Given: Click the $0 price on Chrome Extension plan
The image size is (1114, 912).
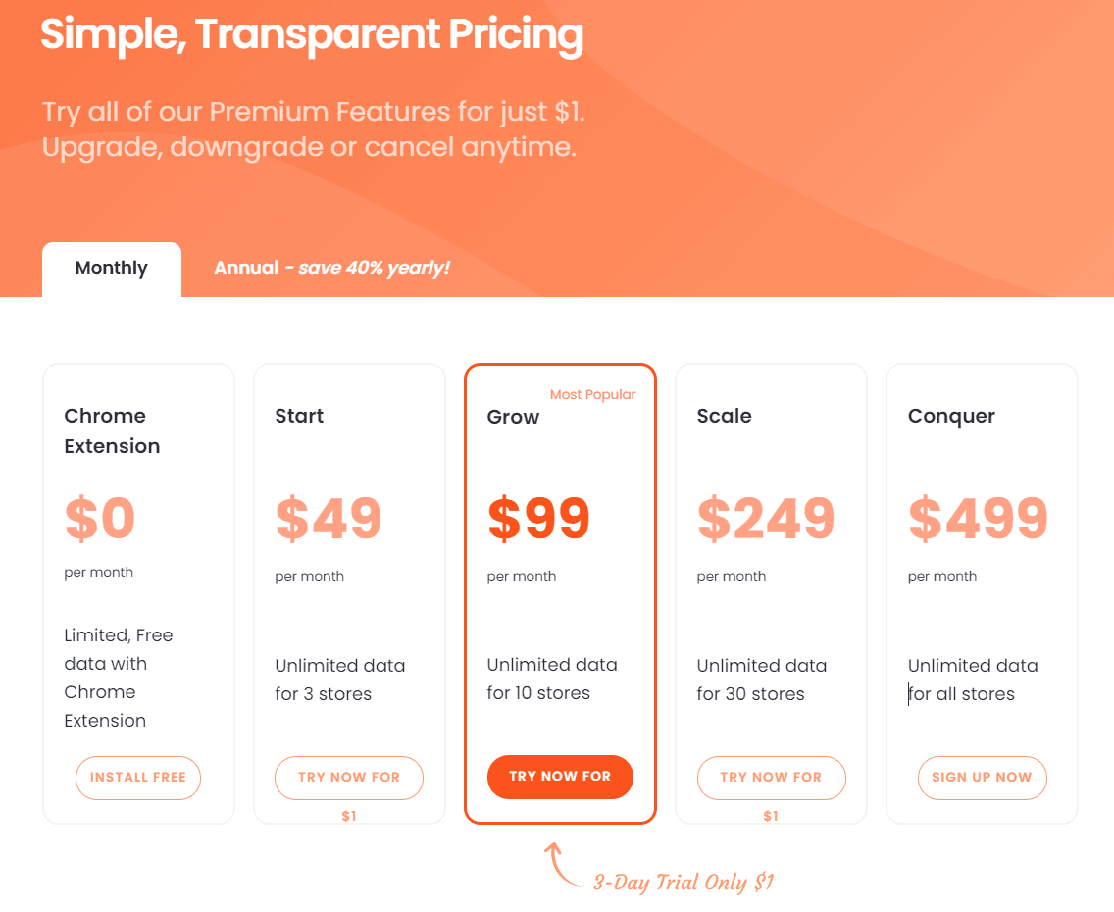Looking at the screenshot, I should coord(98,518).
